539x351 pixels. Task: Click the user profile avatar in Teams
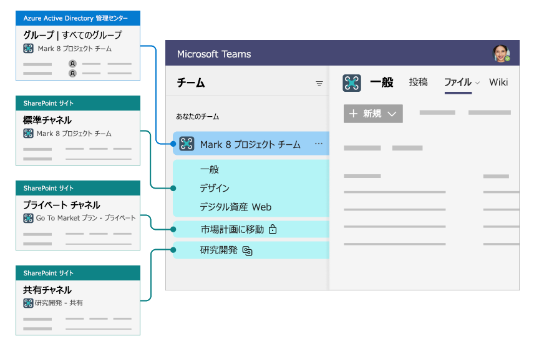[502, 54]
